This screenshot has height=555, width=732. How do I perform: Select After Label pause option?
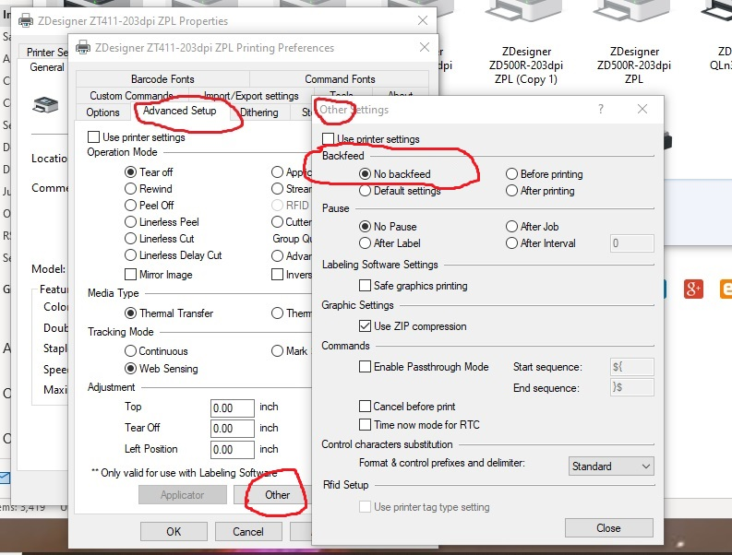pyautogui.click(x=365, y=243)
